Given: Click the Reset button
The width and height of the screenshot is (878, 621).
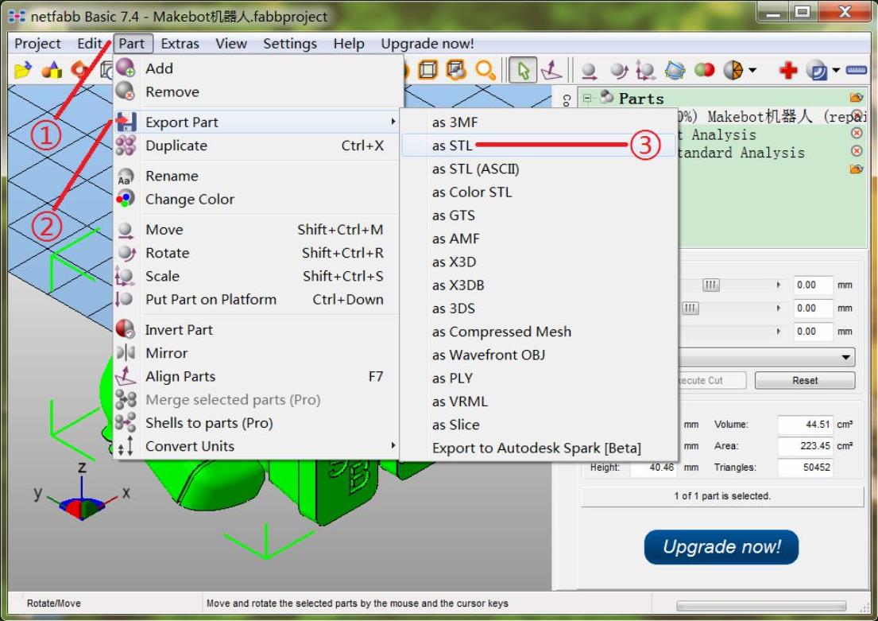Looking at the screenshot, I should pyautogui.click(x=805, y=380).
